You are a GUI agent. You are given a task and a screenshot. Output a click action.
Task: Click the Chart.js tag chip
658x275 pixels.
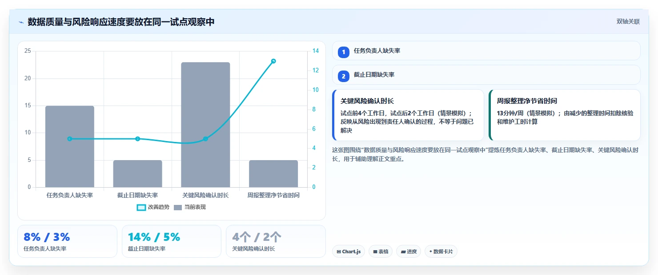(x=349, y=251)
